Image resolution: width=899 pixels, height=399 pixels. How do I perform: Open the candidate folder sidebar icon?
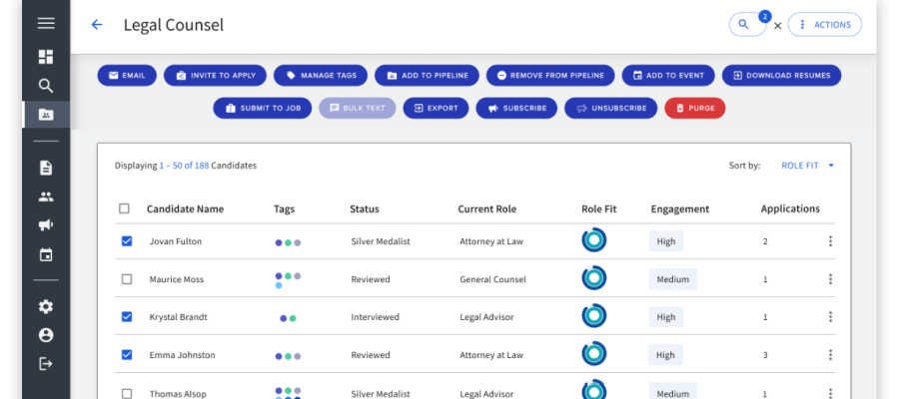pyautogui.click(x=46, y=115)
